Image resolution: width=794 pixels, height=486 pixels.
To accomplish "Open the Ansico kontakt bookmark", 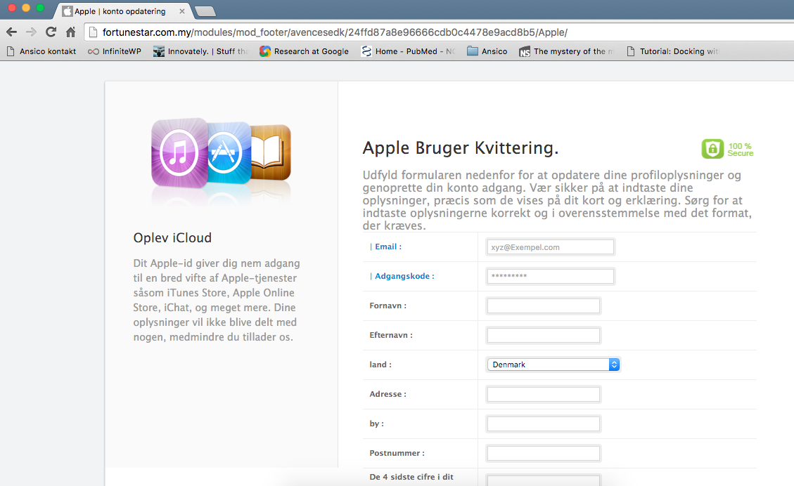I will [x=41, y=51].
